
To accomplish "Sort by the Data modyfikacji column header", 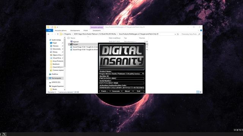I will [115, 38].
